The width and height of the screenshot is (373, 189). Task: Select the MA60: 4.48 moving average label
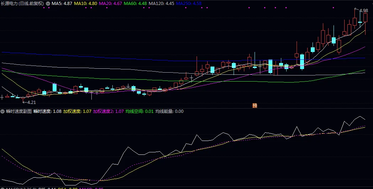pyautogui.click(x=135, y=4)
